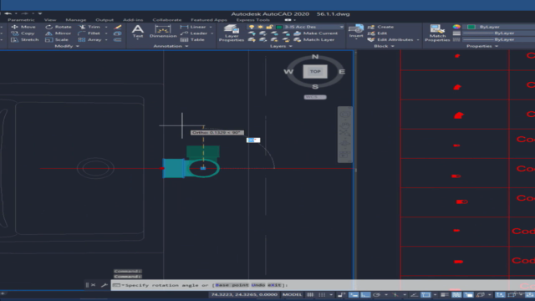Expand the Properties panel
Screen dimensions: 535x301
click(482, 46)
